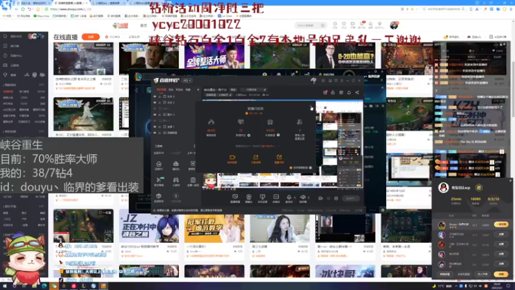Toggle the eye visibility of the last source layer
This screenshot has width=515, height=290.
point(155,133)
